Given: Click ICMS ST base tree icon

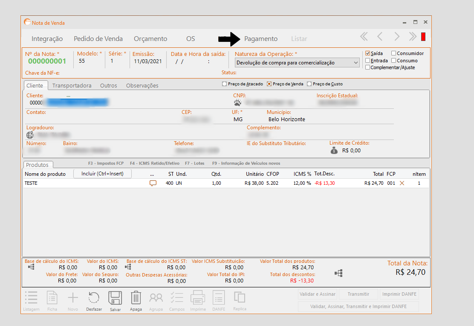Looking at the screenshot, I should [x=128, y=267].
